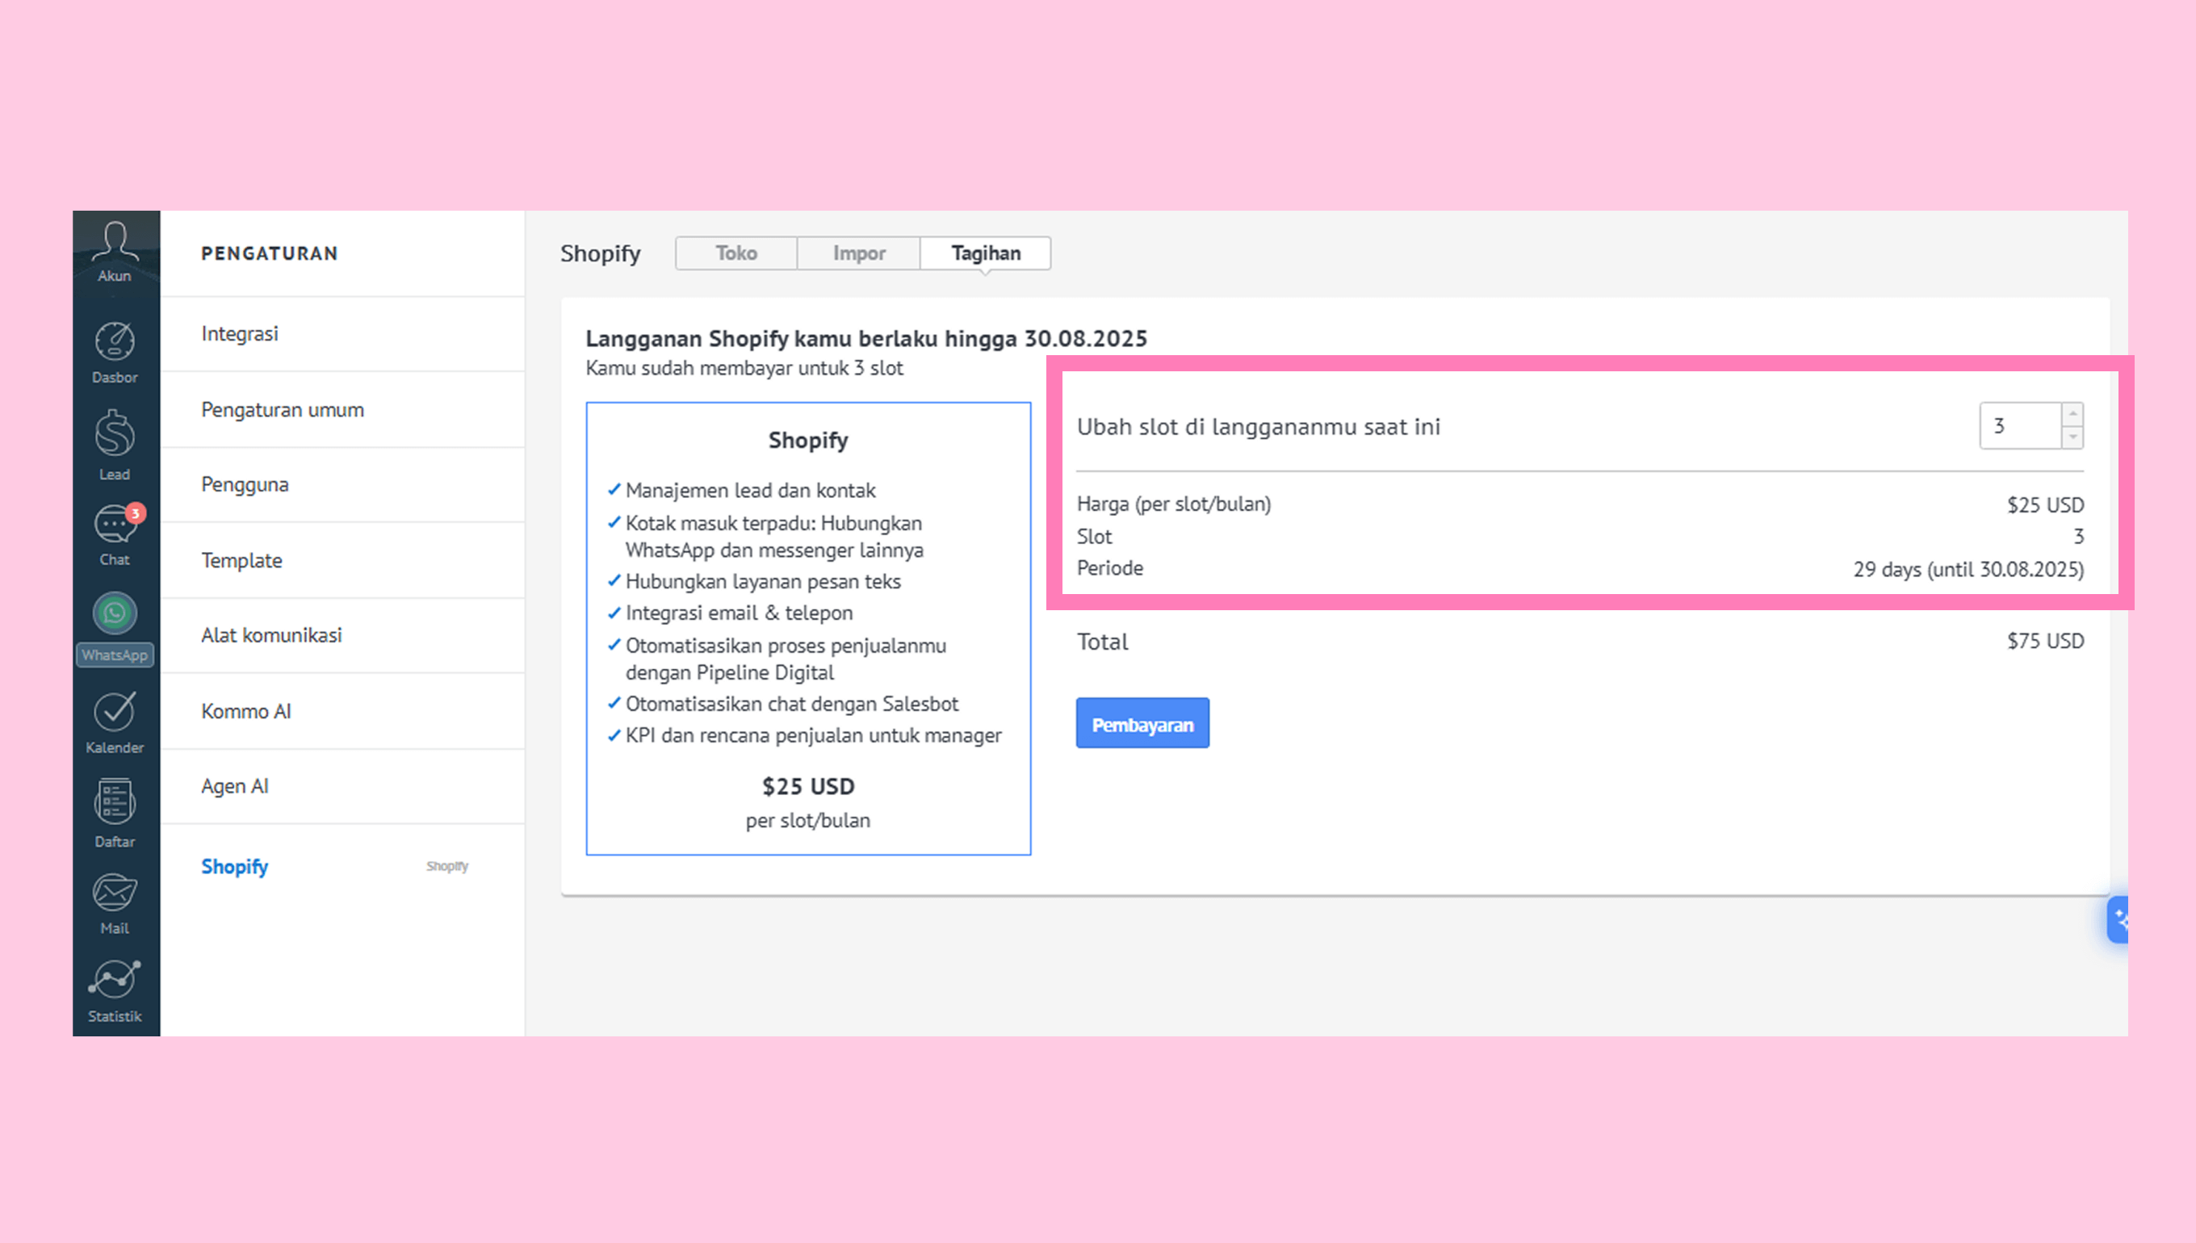Open Template settings
This screenshot has width=2196, height=1243.
pos(342,560)
